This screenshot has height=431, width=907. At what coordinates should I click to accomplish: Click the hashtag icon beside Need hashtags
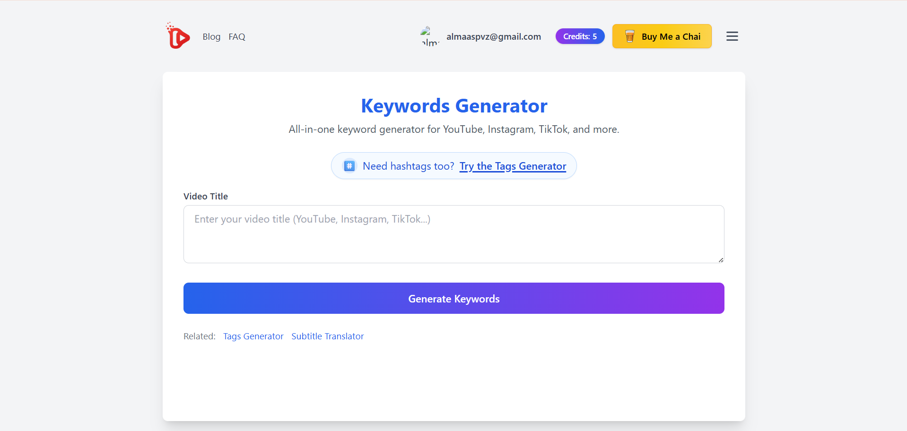(x=349, y=166)
